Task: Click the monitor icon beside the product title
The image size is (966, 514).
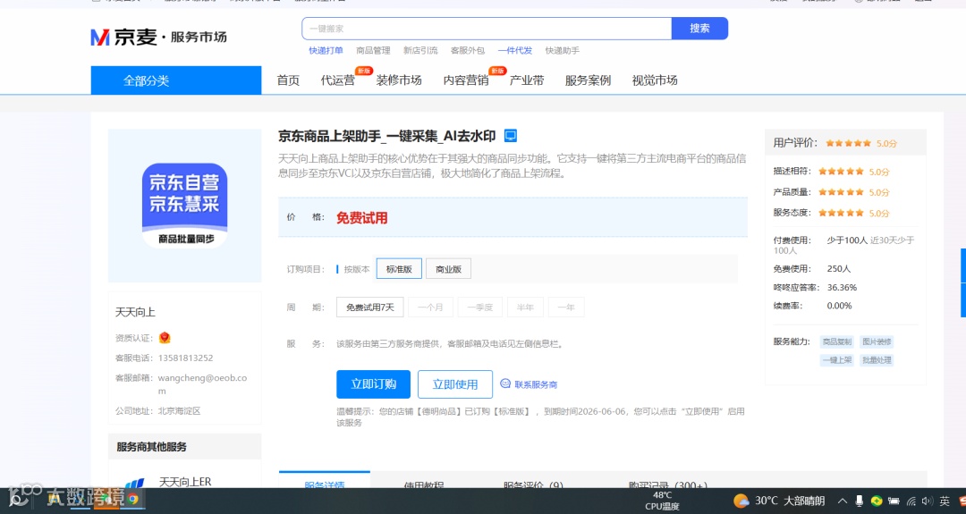Action: 510,135
